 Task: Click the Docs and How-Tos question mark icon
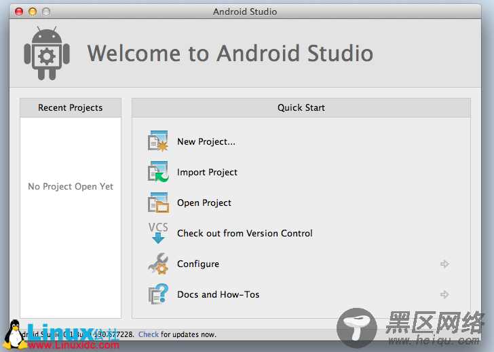(x=158, y=294)
